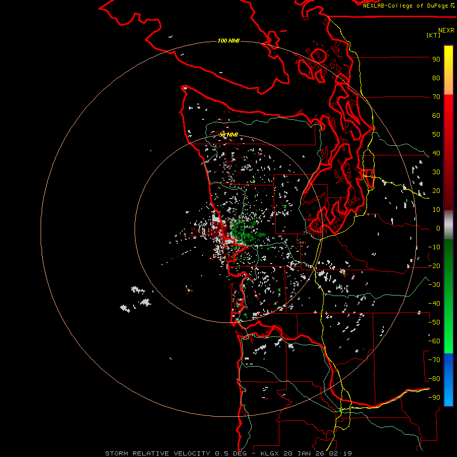Screen dimensions: 457x457
Task: Click the gray zero-velocity segment of color bar
Action: pos(448,225)
